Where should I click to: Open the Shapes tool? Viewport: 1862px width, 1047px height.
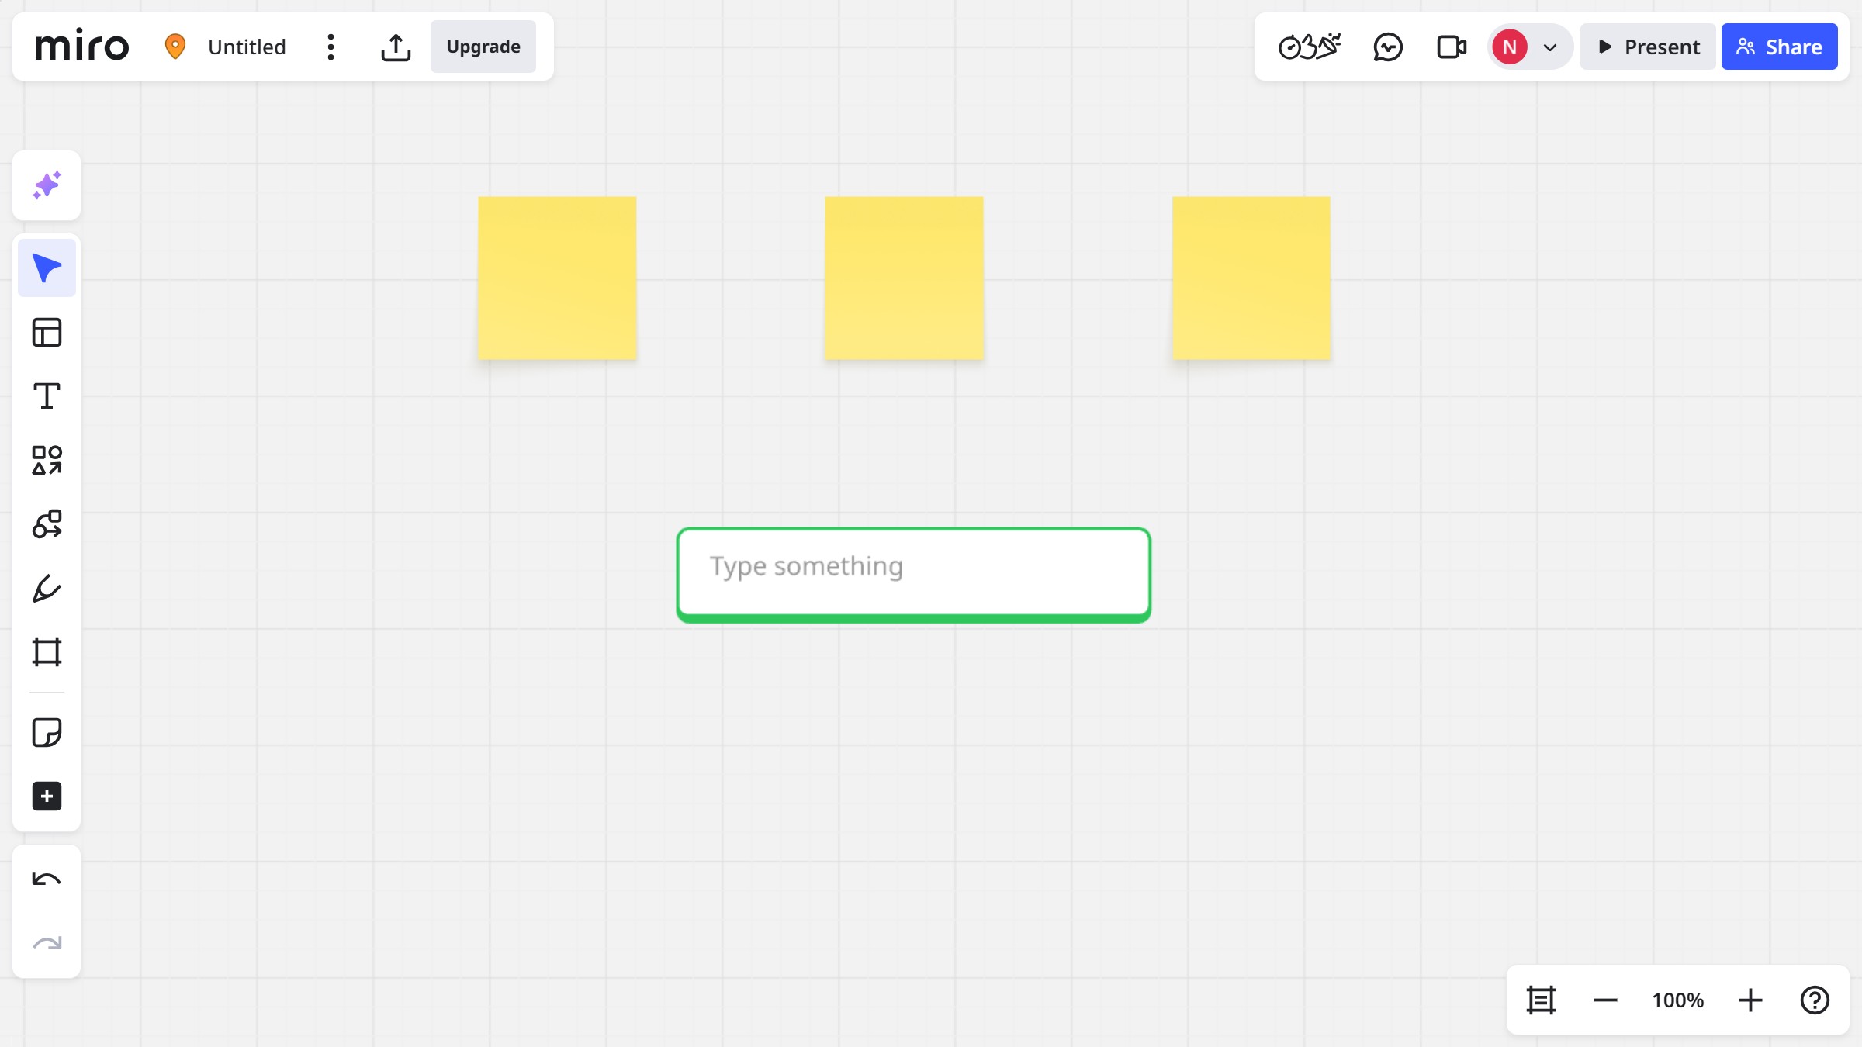47,460
